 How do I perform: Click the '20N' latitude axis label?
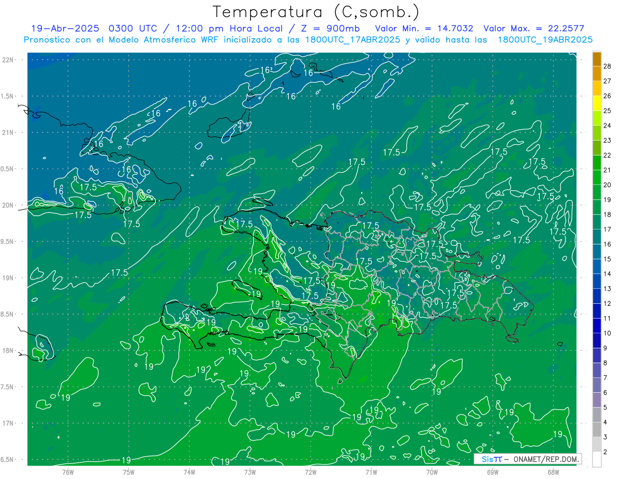(x=8, y=205)
